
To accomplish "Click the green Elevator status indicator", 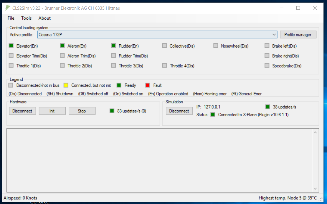I will click(x=11, y=46).
